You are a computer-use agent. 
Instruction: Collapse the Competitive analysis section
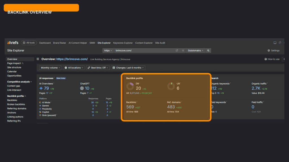19,82
